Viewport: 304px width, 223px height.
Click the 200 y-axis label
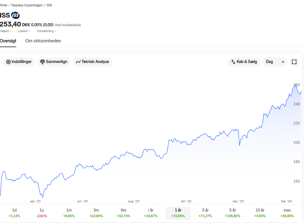(x=297, y=142)
